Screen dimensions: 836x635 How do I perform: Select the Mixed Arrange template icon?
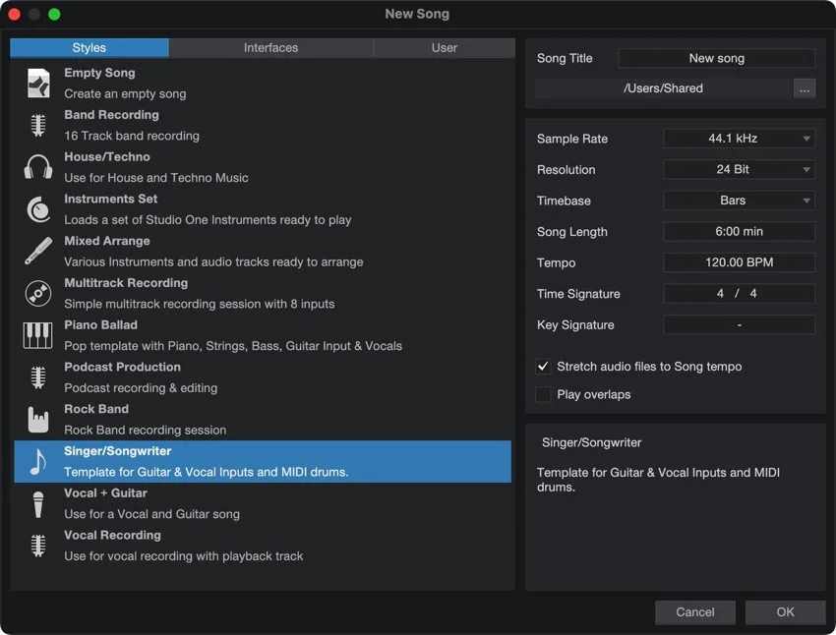(x=37, y=251)
